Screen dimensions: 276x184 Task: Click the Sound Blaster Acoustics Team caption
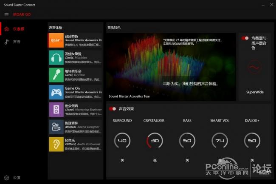[x=129, y=96]
